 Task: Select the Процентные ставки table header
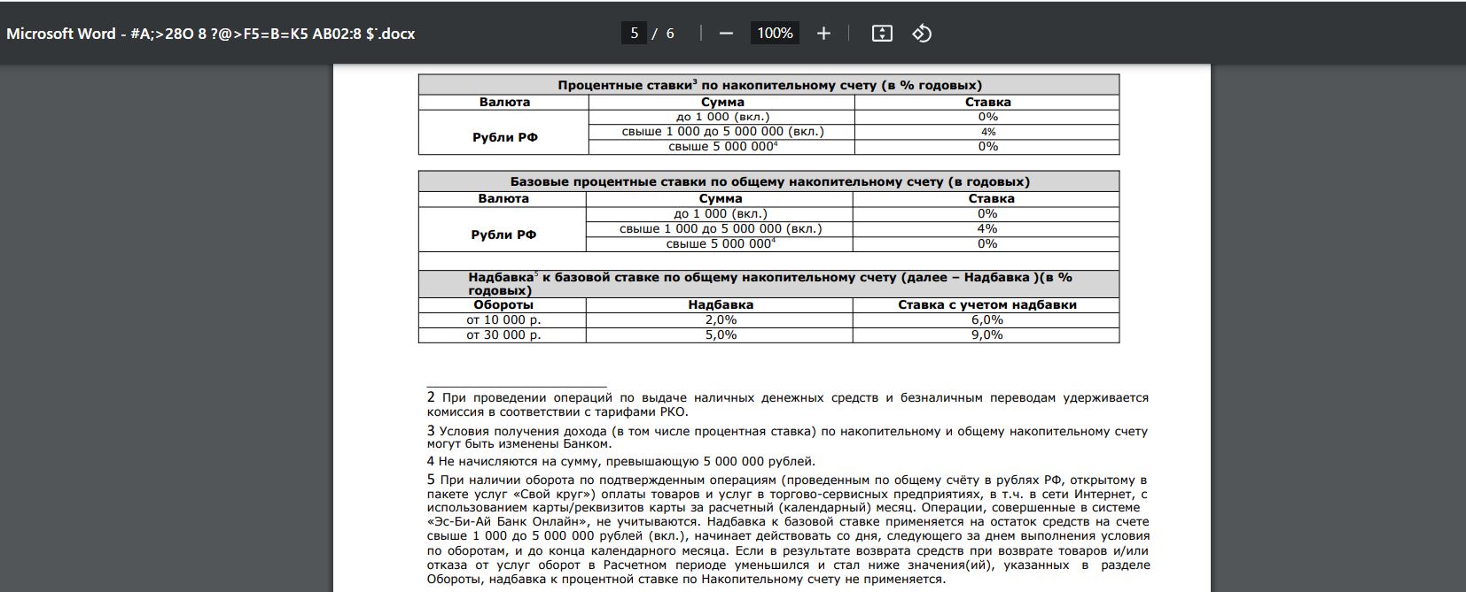pyautogui.click(x=769, y=85)
